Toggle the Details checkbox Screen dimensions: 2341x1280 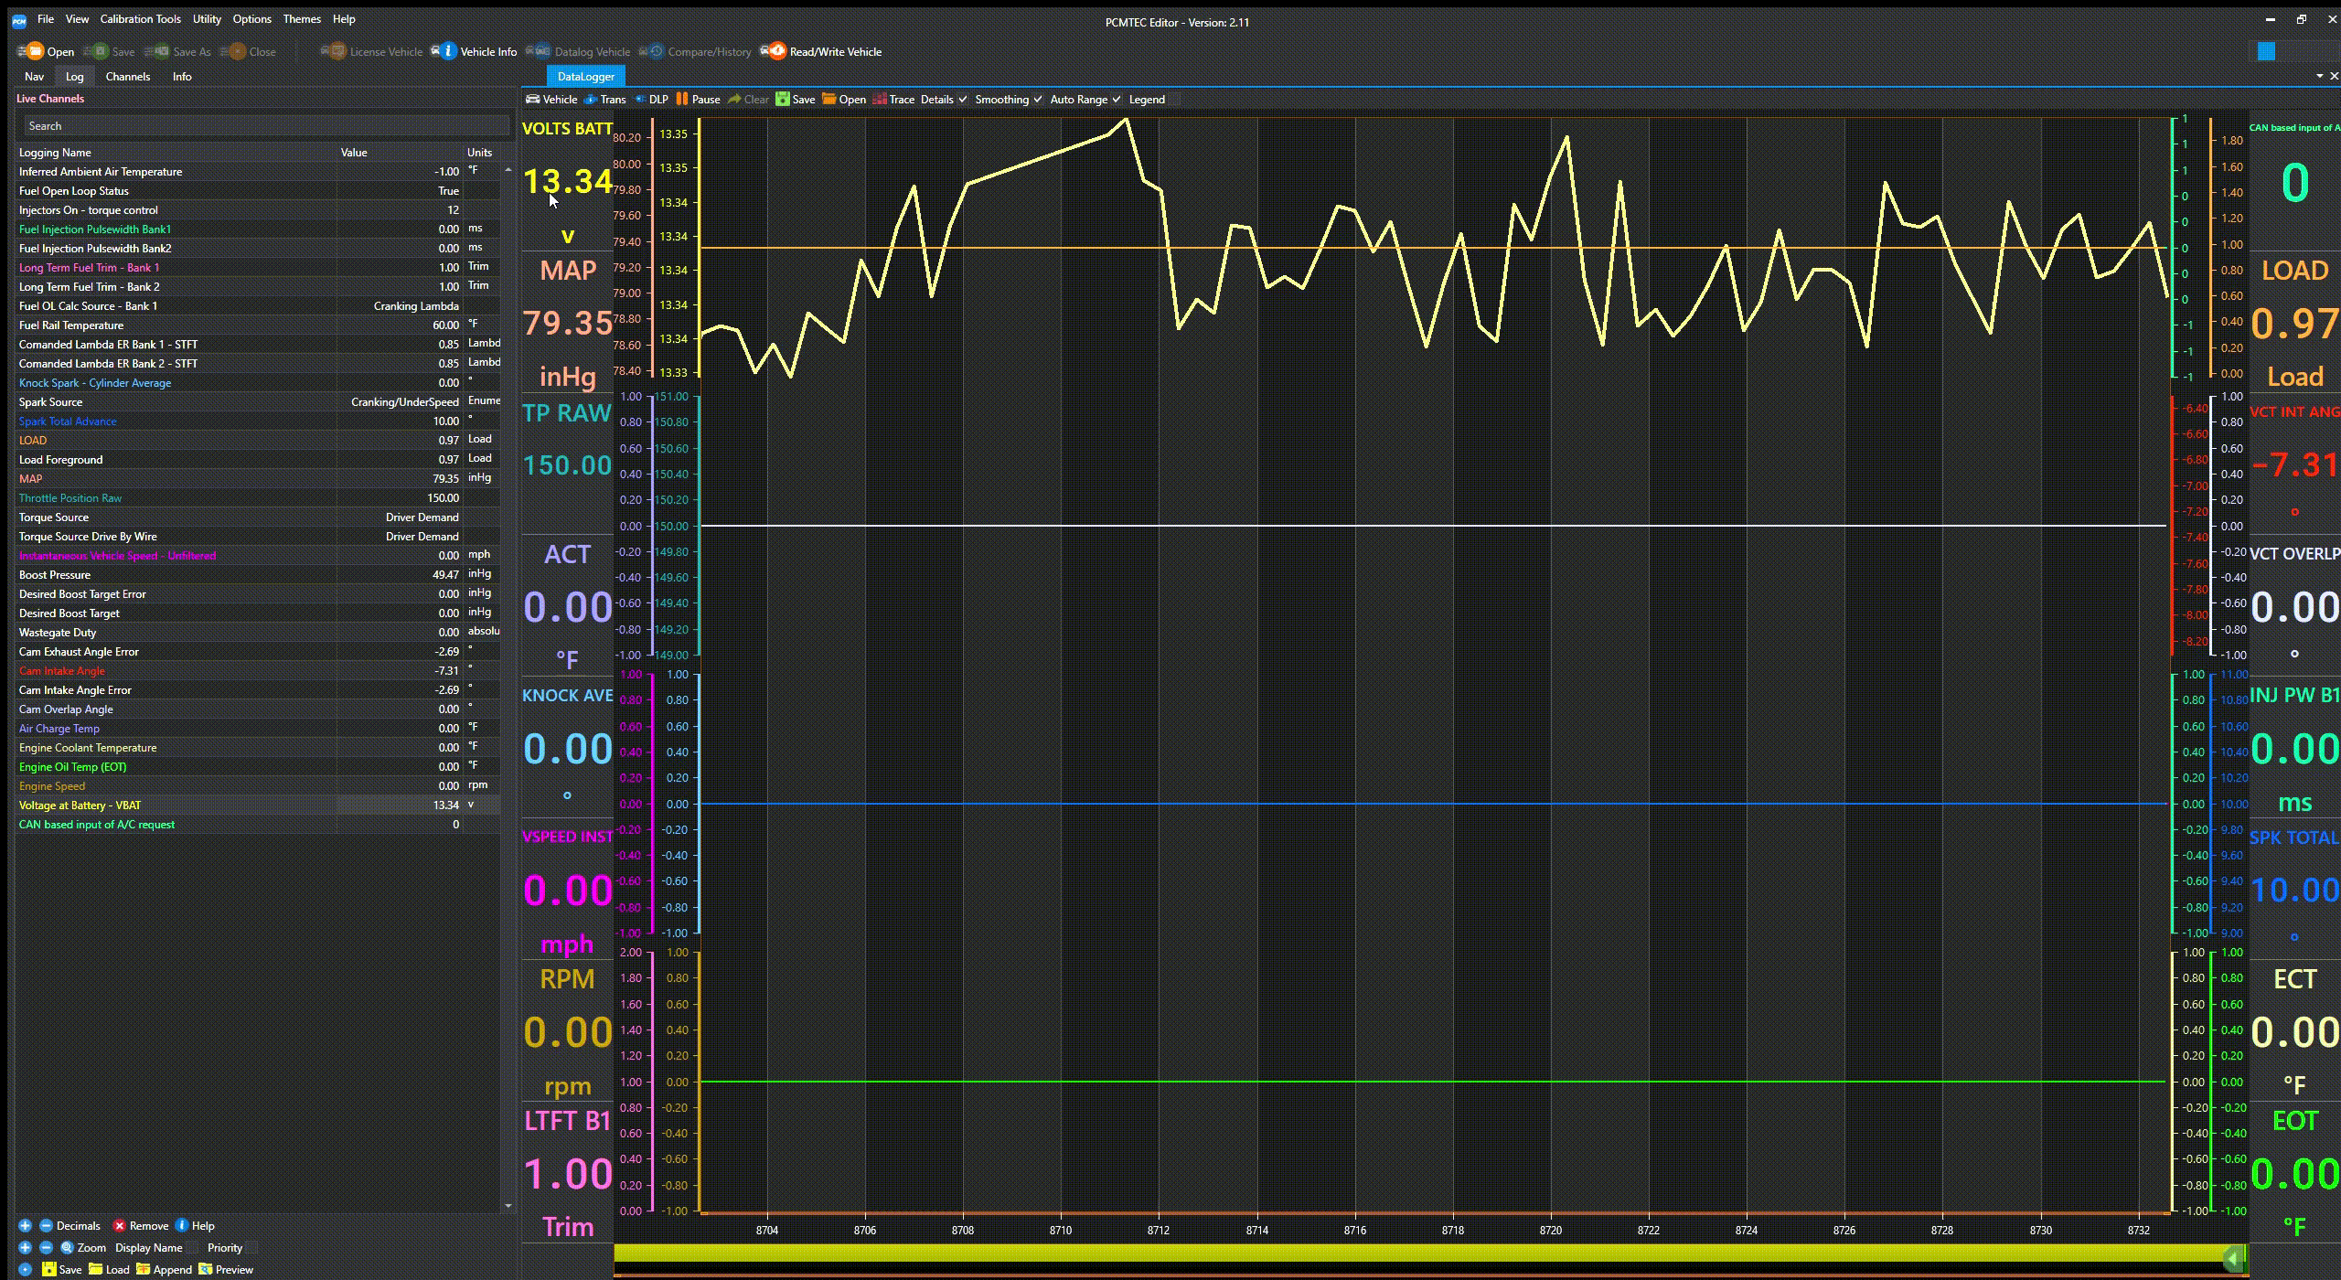point(963,100)
